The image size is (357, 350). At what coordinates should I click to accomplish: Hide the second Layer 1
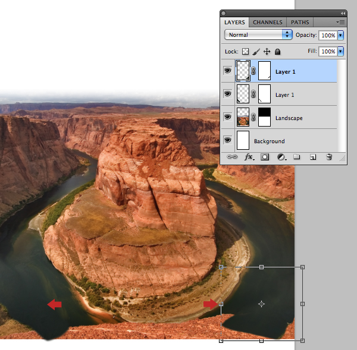coord(227,94)
